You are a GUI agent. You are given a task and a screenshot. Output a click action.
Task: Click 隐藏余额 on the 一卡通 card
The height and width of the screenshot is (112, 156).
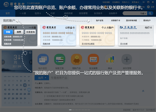click(x=8, y=44)
